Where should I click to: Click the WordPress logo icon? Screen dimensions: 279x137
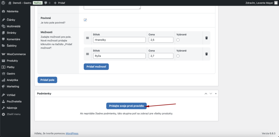pos(3,3)
